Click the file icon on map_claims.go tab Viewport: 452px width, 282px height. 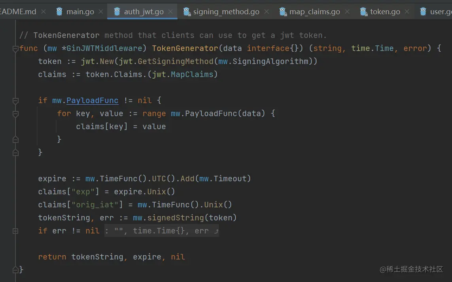click(283, 11)
